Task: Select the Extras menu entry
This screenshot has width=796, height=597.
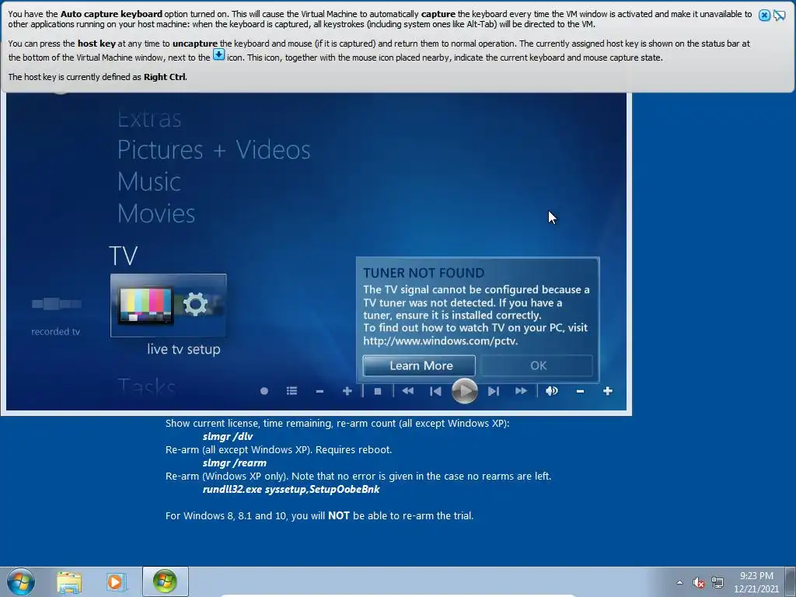Action: [149, 119]
